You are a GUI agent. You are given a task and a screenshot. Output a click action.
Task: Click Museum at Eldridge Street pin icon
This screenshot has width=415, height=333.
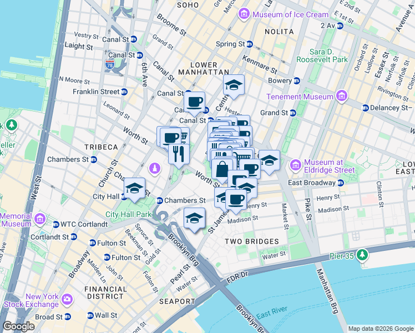(295, 165)
